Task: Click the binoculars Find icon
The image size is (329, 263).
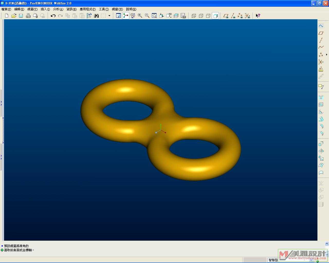Action: 96,16
